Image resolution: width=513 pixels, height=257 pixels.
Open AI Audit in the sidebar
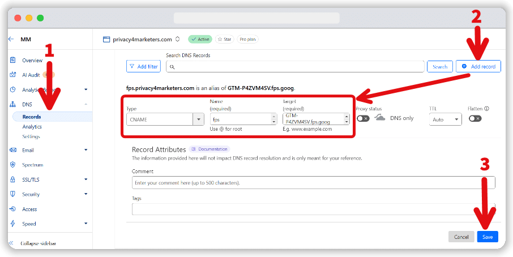(31, 75)
